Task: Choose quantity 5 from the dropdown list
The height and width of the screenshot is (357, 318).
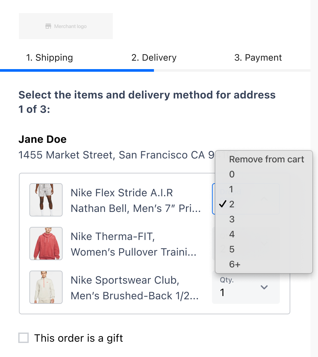Action: (232, 249)
